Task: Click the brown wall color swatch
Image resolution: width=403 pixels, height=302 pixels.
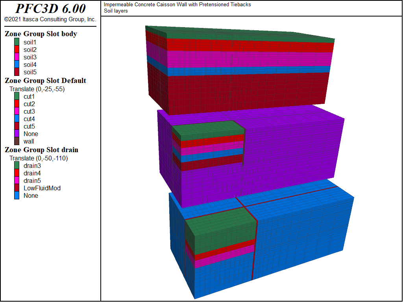Action: click(x=17, y=141)
